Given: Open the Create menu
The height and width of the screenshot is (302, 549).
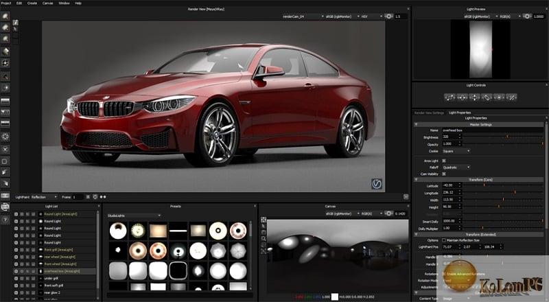Looking at the screenshot, I should [32, 3].
